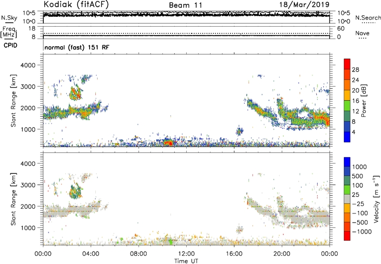
Task: Click the "Kodiak (fitACF)" plot title
Action: tap(76, 4)
